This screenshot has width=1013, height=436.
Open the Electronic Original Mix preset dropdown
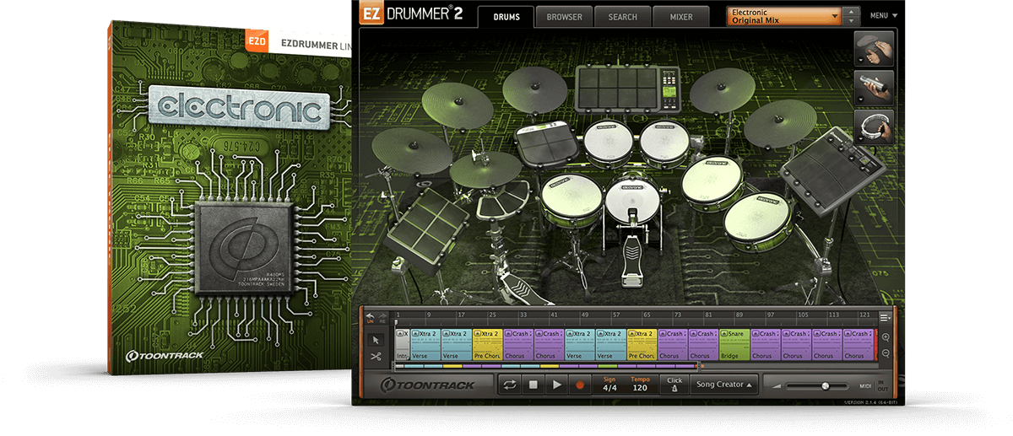point(785,16)
